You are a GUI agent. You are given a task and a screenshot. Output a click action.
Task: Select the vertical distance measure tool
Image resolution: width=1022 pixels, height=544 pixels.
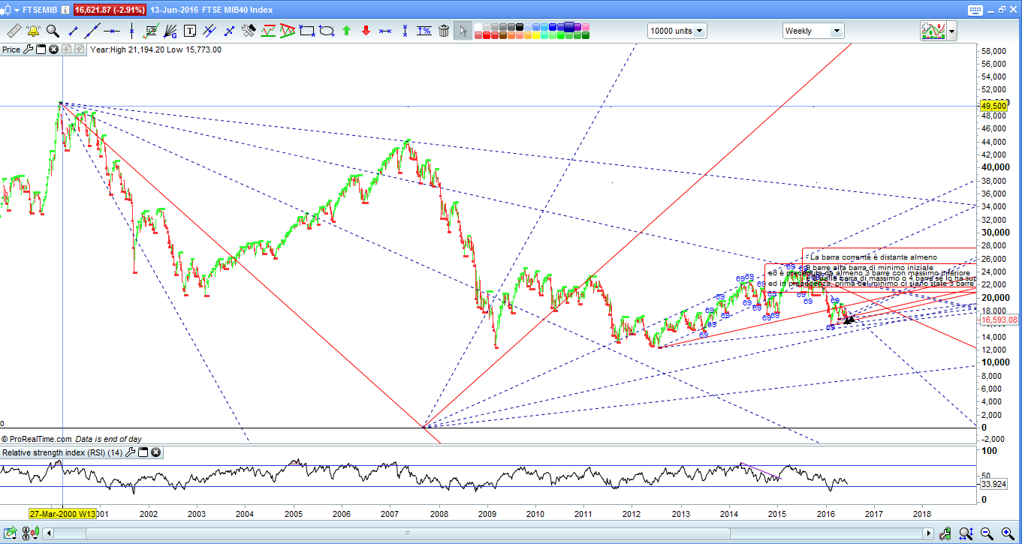(x=405, y=31)
